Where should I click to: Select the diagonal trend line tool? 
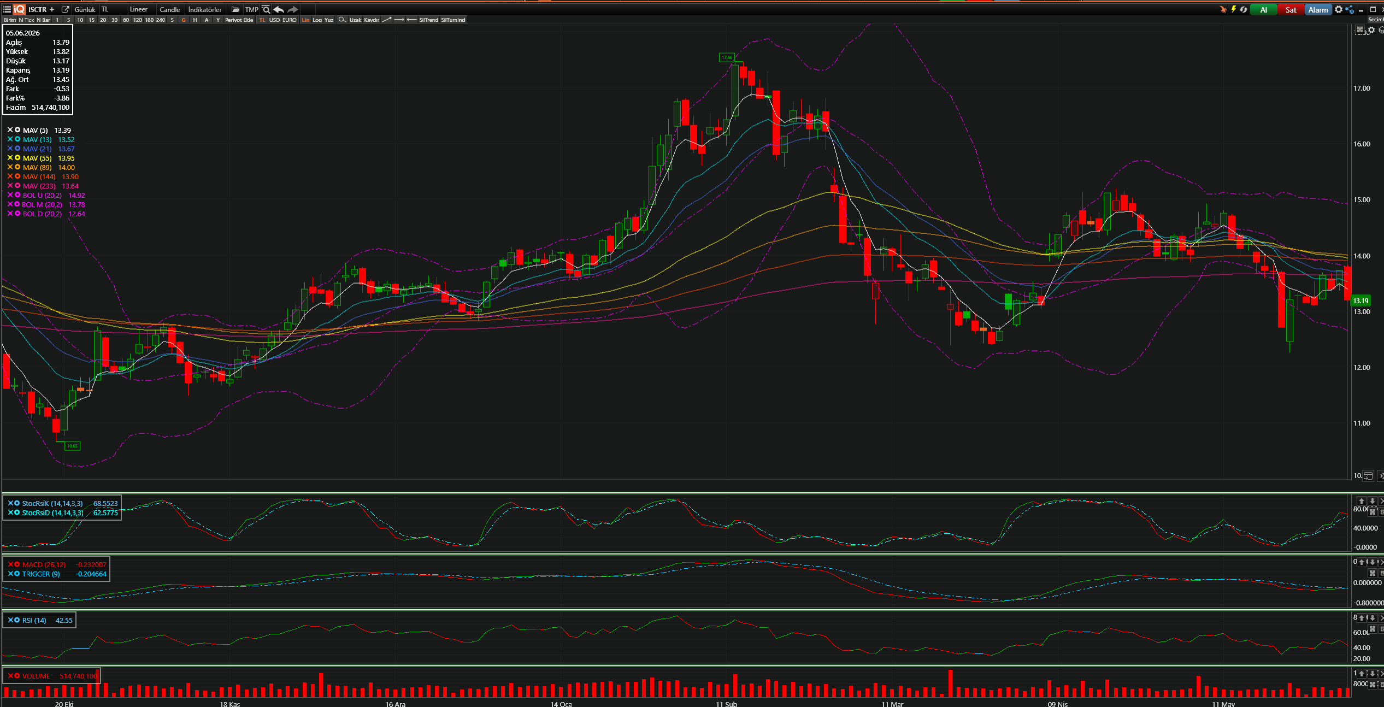(386, 20)
